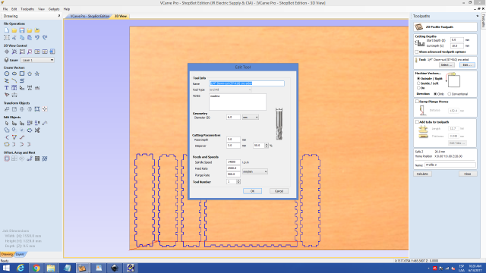The width and height of the screenshot is (486, 273).
Task: Click the Weld Vectors icon
Action: [7, 130]
